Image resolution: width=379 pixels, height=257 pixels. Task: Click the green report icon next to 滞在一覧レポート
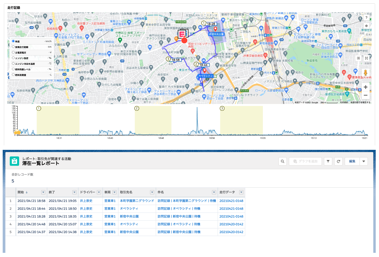[x=14, y=161]
